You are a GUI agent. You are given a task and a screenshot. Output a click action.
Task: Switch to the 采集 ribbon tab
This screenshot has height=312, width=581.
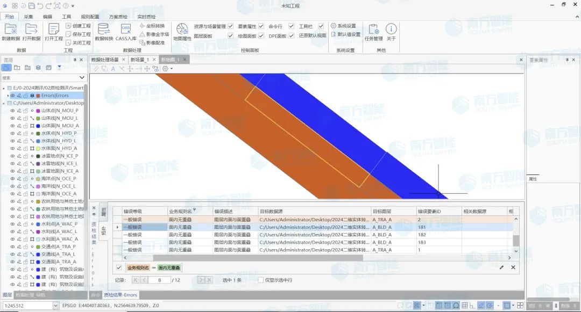coord(28,17)
